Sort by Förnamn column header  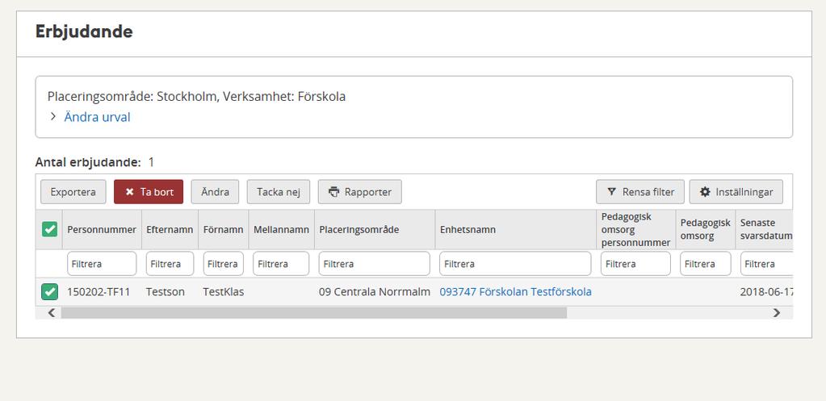(x=224, y=229)
